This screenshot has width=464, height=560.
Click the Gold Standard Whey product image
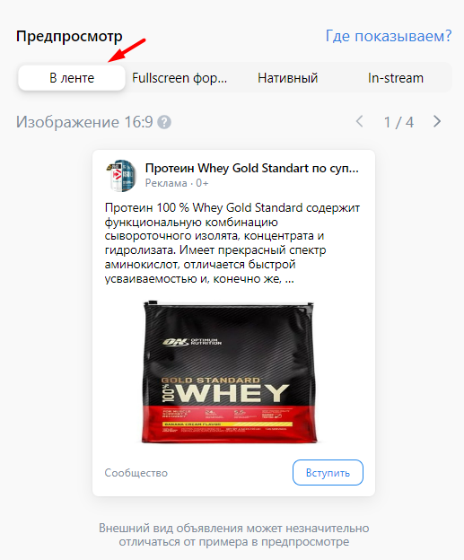point(229,372)
